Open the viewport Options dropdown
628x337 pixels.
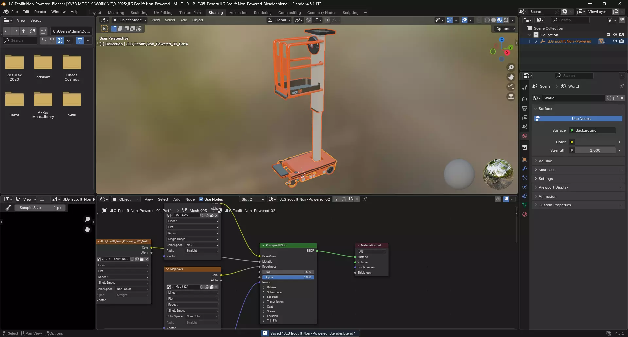click(x=505, y=29)
